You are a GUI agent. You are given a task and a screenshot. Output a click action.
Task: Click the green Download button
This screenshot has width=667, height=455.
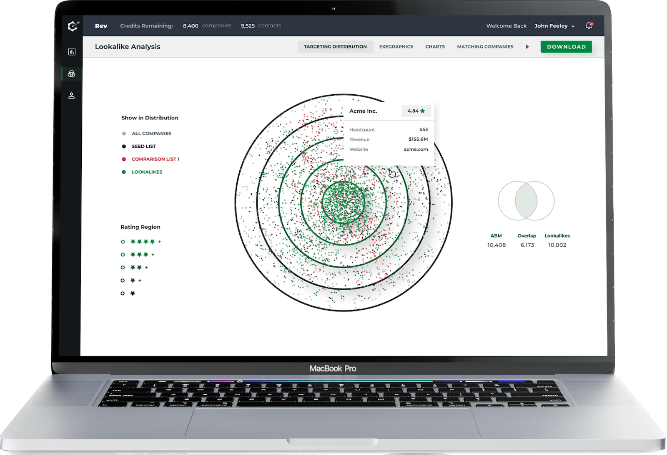coord(566,47)
